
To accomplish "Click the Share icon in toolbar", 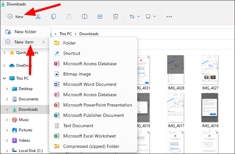I will 100,16.
